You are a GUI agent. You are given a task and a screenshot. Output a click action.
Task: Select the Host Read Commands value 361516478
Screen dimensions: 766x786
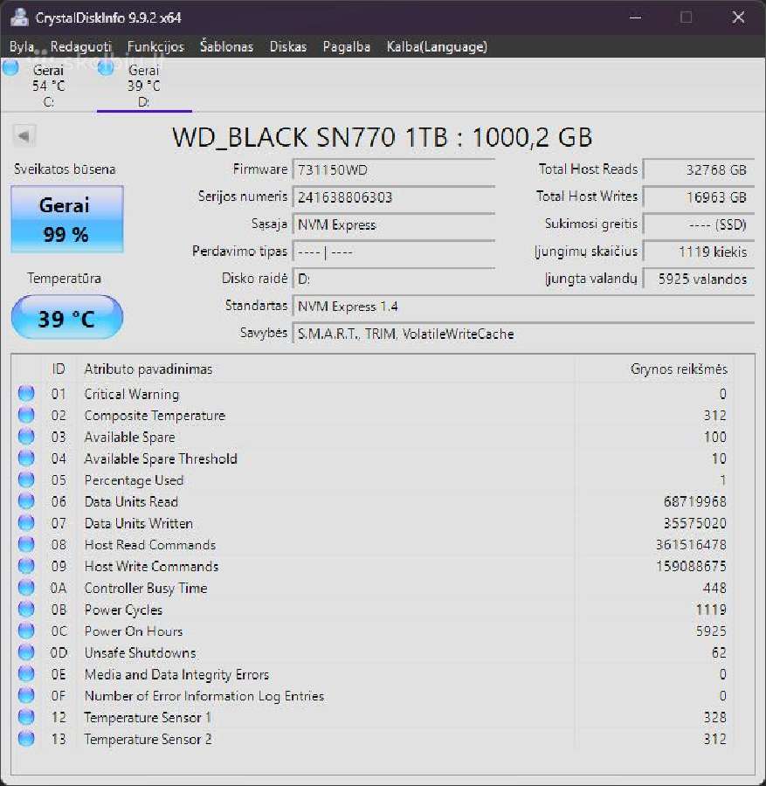[x=691, y=545]
